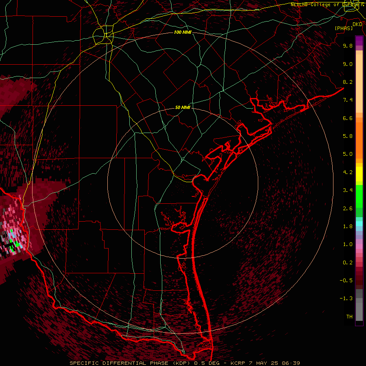Screen dimensions: 366x366
Task: Click the 3.4 value on the color scale
Action: (x=348, y=190)
